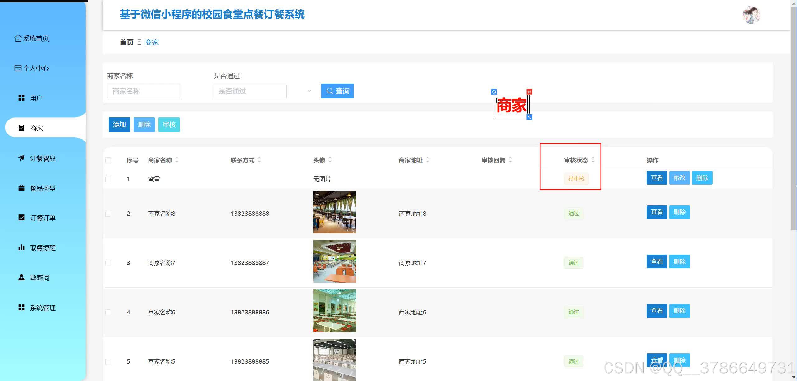Click 首页 in the breadcrumb
This screenshot has width=797, height=381.
coord(126,42)
